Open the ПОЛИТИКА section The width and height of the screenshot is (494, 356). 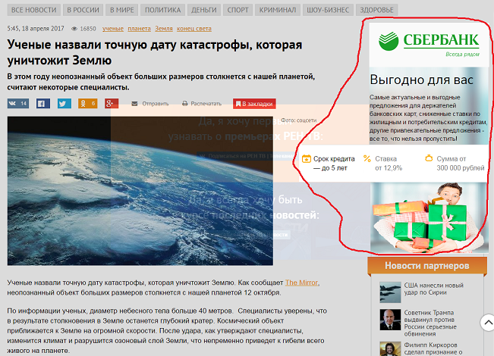tap(162, 10)
